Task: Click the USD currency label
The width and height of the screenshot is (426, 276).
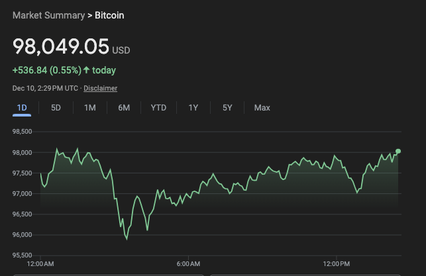Action: pyautogui.click(x=121, y=50)
